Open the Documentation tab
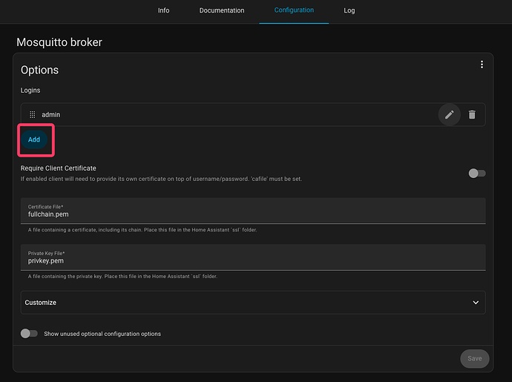This screenshot has width=512, height=382. 222,11
